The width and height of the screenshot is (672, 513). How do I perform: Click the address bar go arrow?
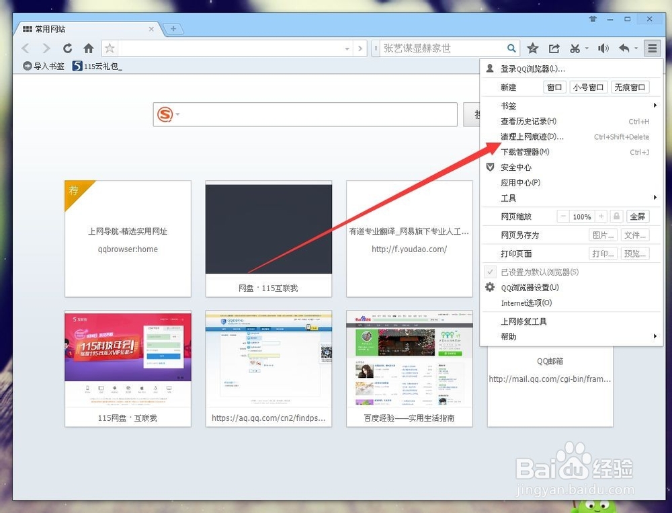click(x=360, y=48)
